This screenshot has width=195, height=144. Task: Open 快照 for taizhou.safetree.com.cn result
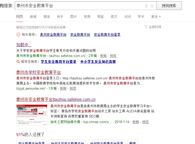click(103, 56)
